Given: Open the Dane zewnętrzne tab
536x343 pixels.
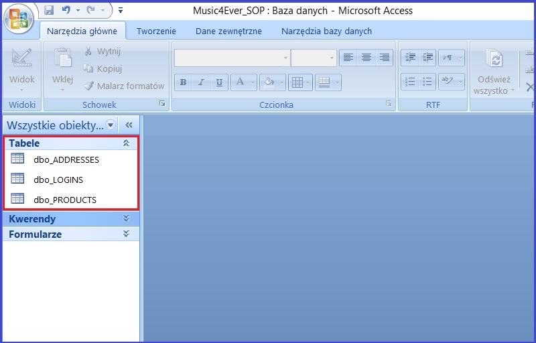Looking at the screenshot, I should pyautogui.click(x=228, y=31).
